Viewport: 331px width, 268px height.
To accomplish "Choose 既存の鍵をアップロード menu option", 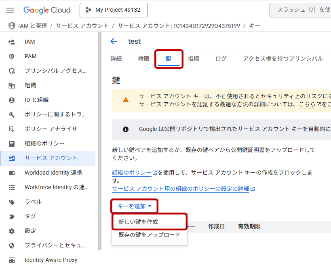I will (x=149, y=235).
